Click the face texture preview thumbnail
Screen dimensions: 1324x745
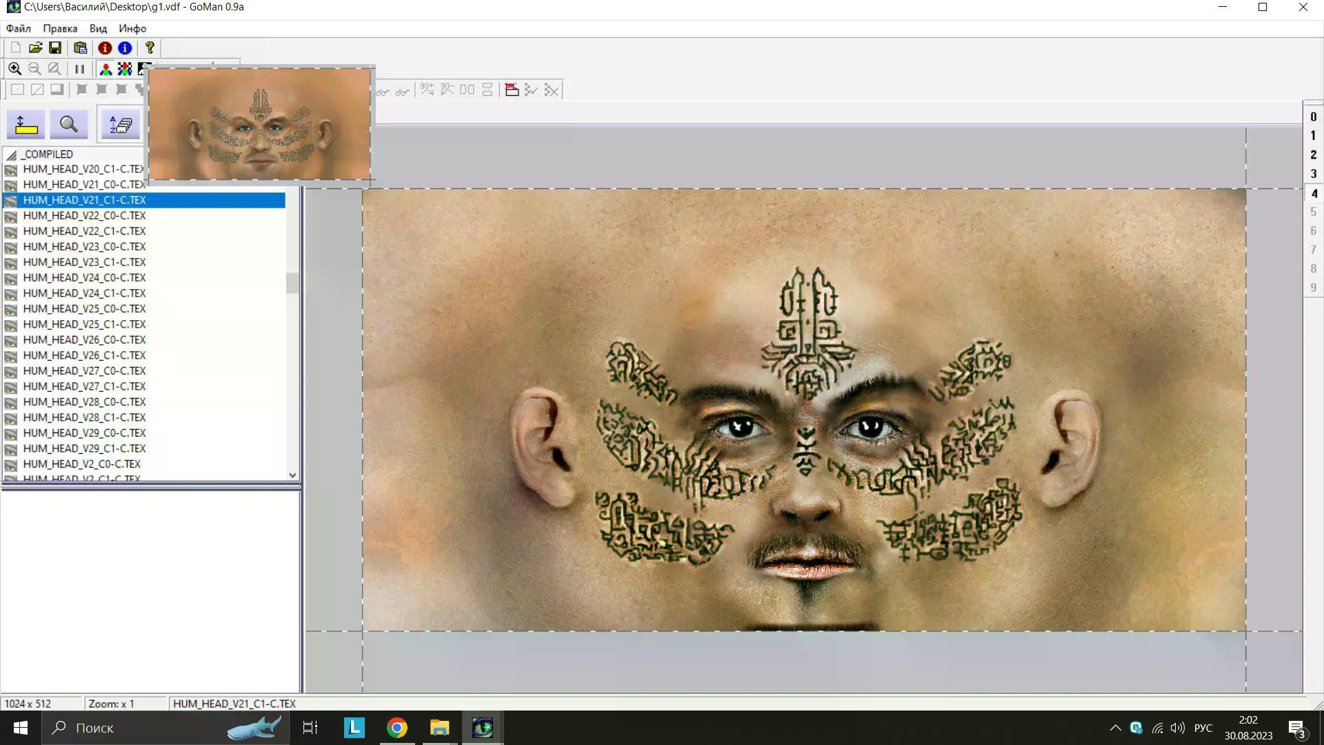(260, 124)
